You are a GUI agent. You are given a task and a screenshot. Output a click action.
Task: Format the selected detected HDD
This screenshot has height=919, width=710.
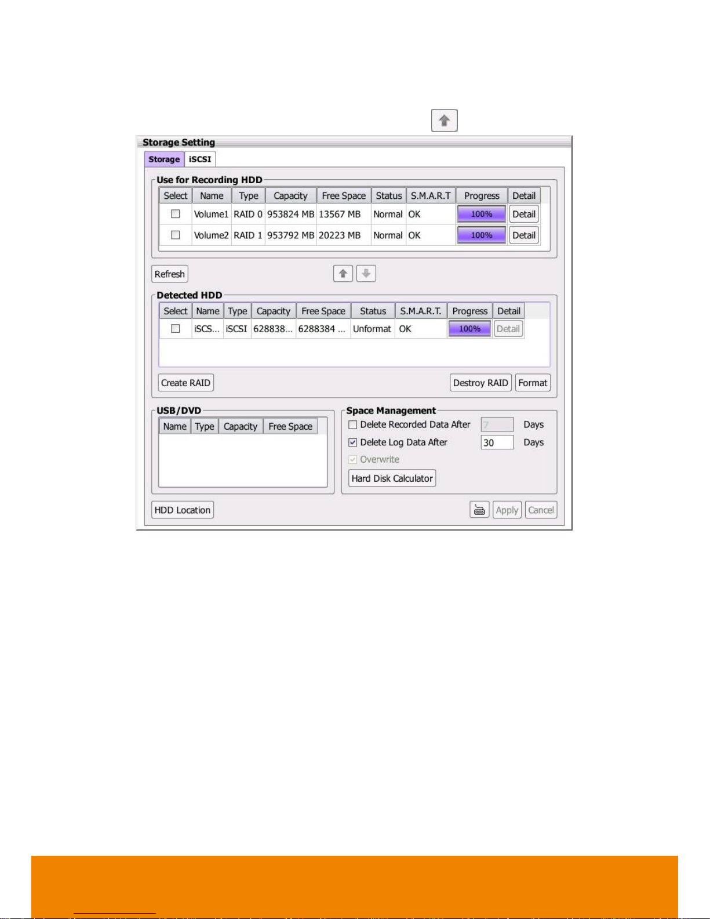pos(532,383)
